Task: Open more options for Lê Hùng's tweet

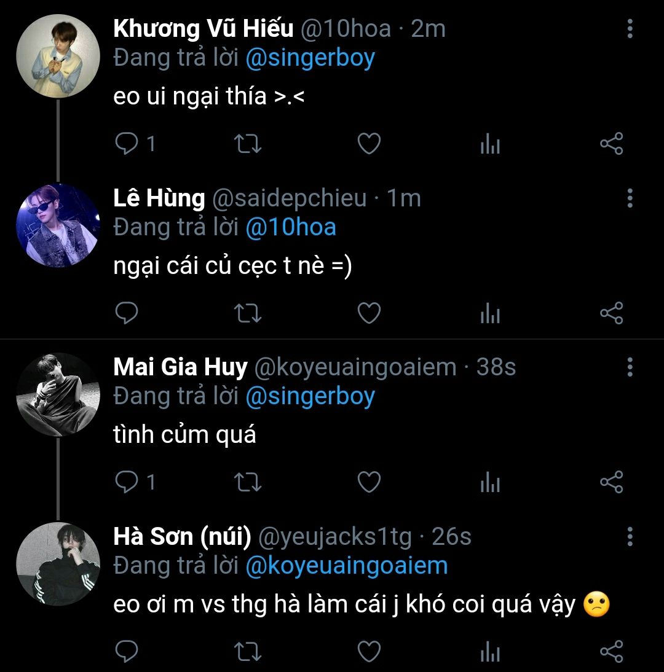Action: click(630, 198)
